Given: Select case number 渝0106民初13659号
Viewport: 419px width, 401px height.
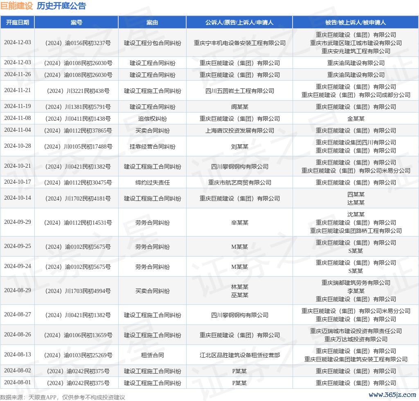Looking at the screenshot, I should click(78, 335).
